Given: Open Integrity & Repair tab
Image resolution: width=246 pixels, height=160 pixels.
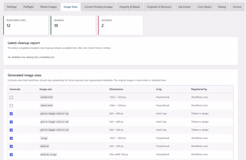Looking at the screenshot, I should coord(130,7).
